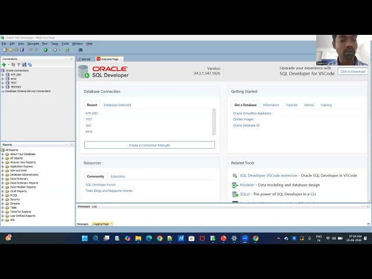Open the Docker Images link
This screenshot has height=279, width=372.
tap(243, 119)
